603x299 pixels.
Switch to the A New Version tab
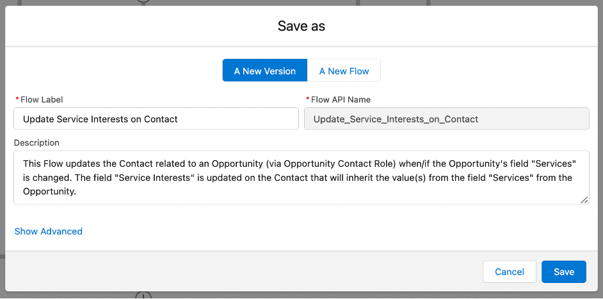(x=264, y=71)
